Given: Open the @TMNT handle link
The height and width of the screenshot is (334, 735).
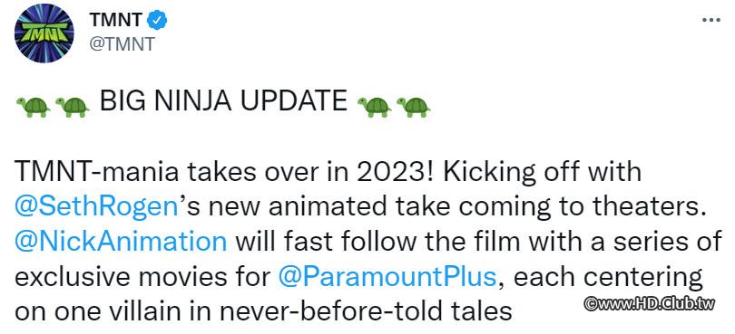Looking at the screenshot, I should pyautogui.click(x=122, y=45).
